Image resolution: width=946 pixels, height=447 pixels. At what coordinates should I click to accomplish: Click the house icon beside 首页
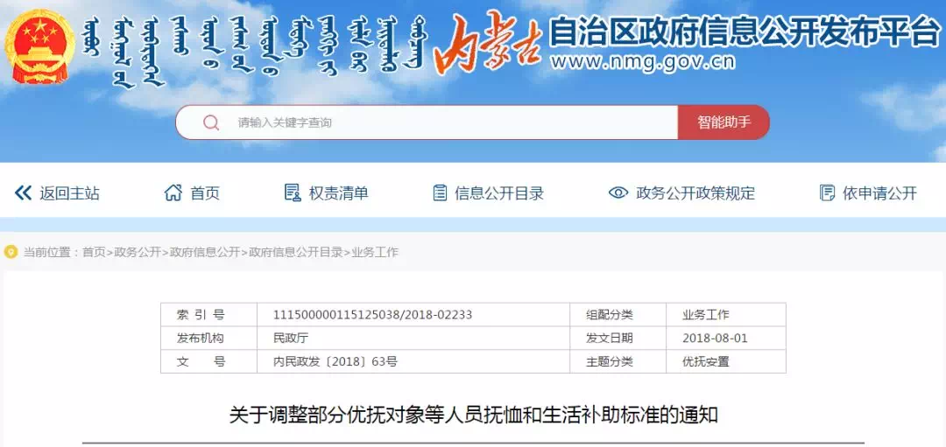click(173, 192)
